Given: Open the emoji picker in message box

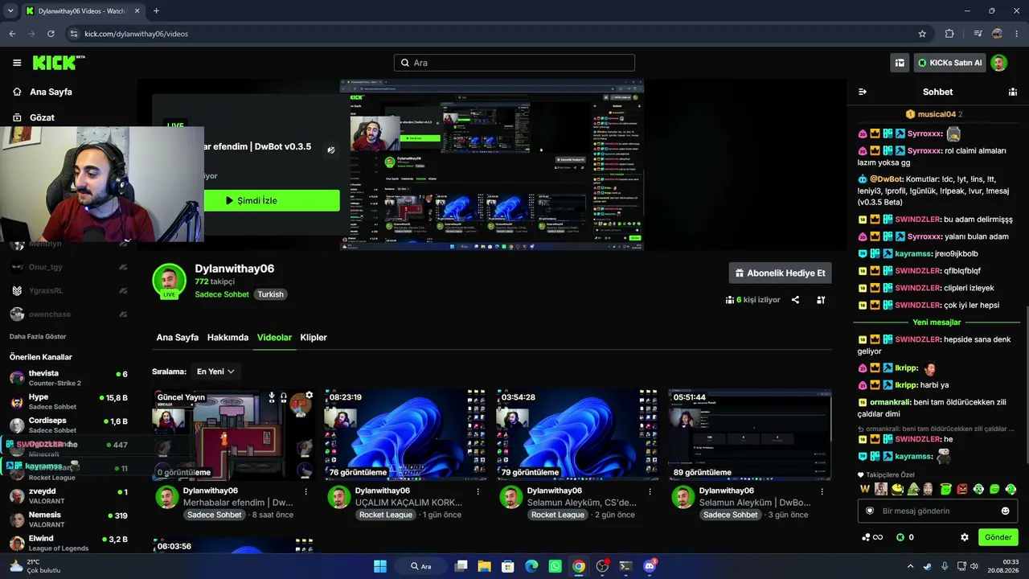Looking at the screenshot, I should coord(1005,511).
